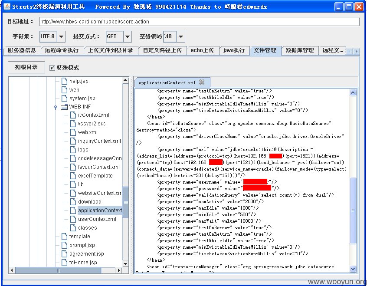Click file tree vertical scrollbar thumb
The height and width of the screenshot is (286, 367).
(x=125, y=202)
